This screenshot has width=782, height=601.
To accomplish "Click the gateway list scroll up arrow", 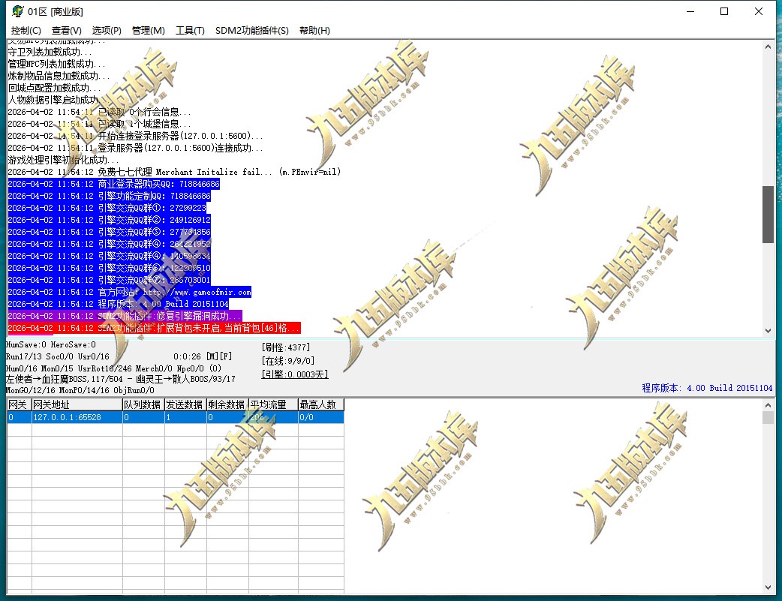I will (x=768, y=405).
